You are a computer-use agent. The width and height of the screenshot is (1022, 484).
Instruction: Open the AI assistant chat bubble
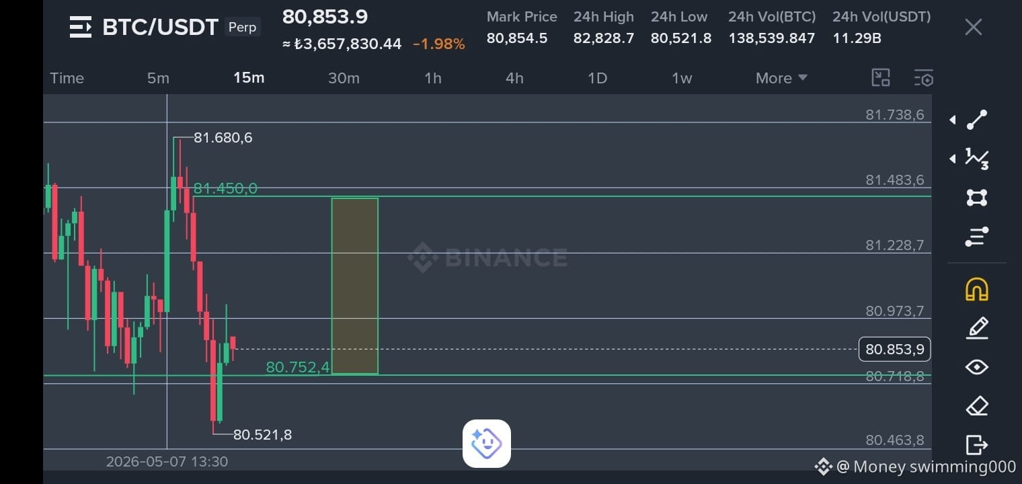pos(487,444)
